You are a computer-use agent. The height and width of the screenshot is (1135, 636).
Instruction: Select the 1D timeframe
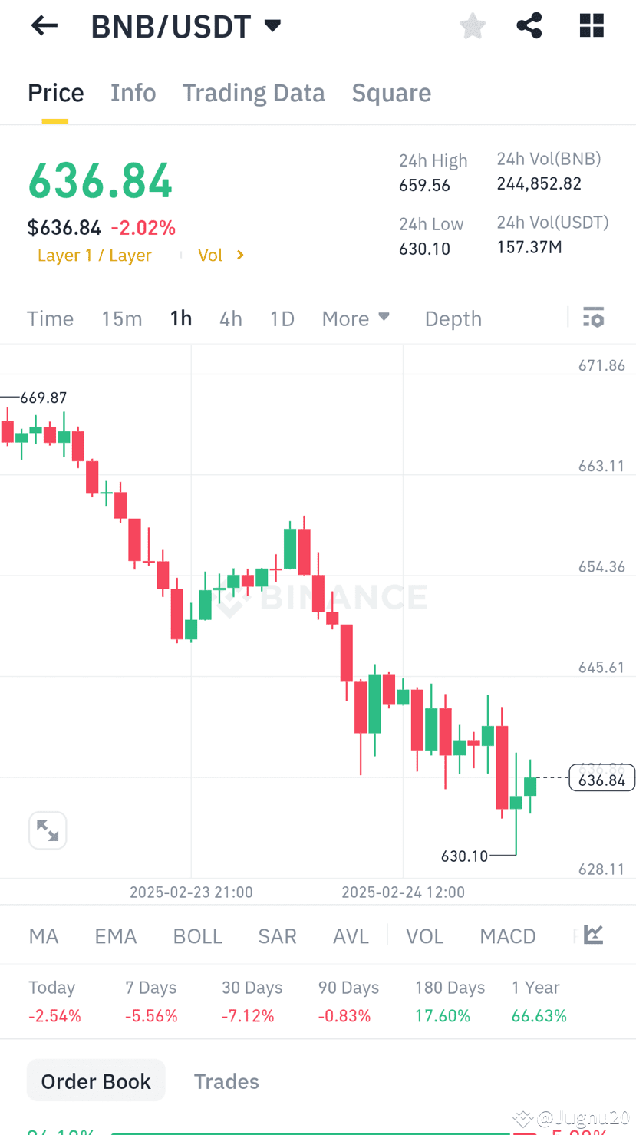(282, 318)
